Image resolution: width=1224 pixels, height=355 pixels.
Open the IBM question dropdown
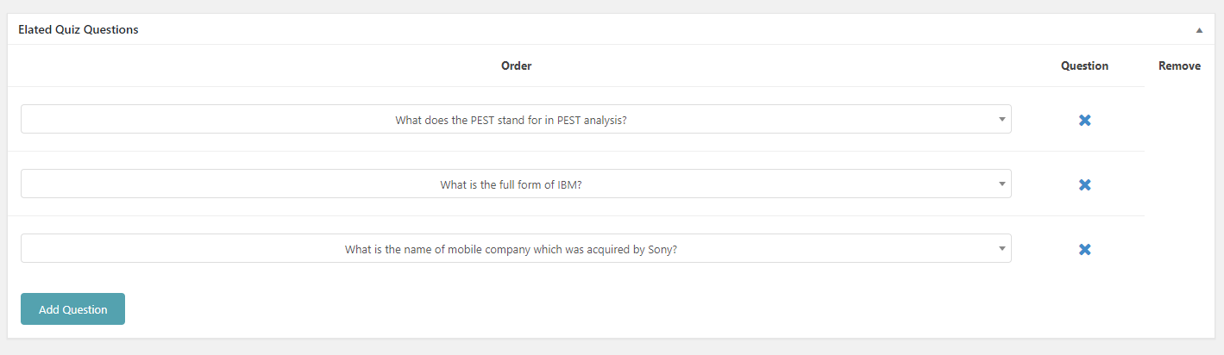(516, 184)
